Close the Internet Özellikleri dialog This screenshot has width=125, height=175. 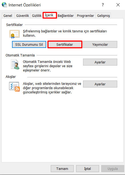(118, 5)
